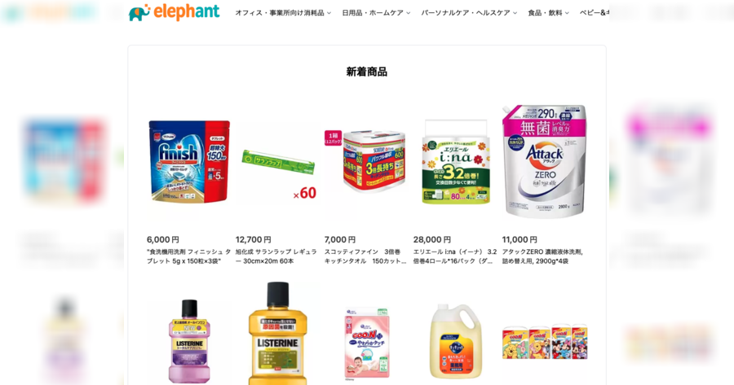This screenshot has height=385, width=734.
Task: Open the Finish dishwasher tablets product image
Action: (x=189, y=162)
